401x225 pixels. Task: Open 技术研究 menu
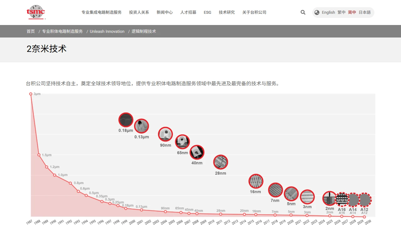coord(227,12)
